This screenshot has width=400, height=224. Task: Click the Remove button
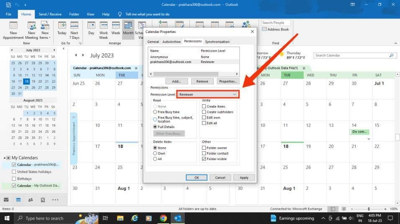click(x=202, y=81)
